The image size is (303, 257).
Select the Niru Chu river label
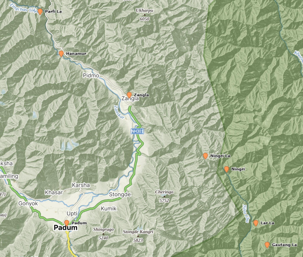246,214
